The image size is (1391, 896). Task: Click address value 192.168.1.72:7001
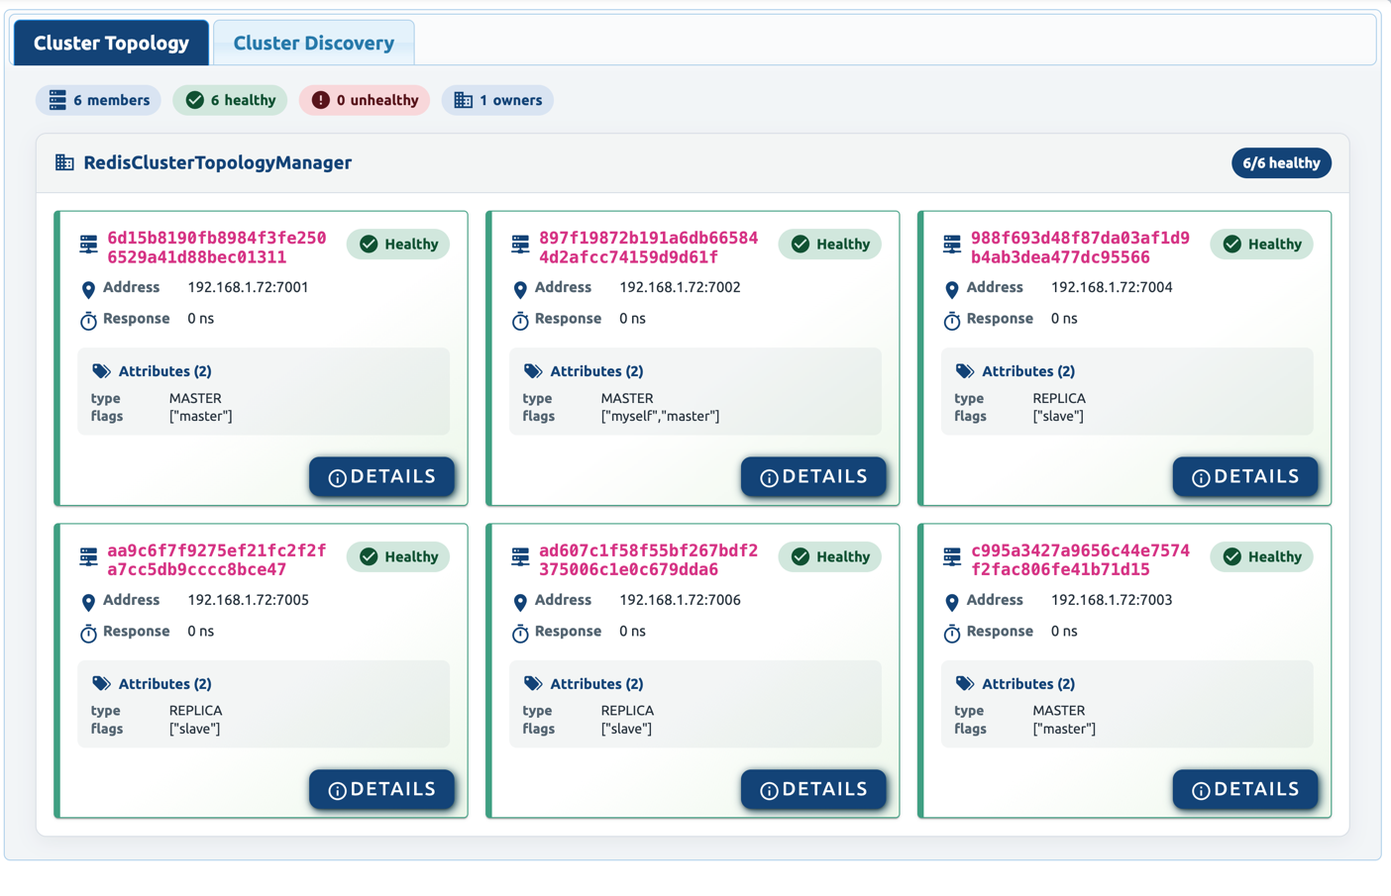(x=248, y=288)
